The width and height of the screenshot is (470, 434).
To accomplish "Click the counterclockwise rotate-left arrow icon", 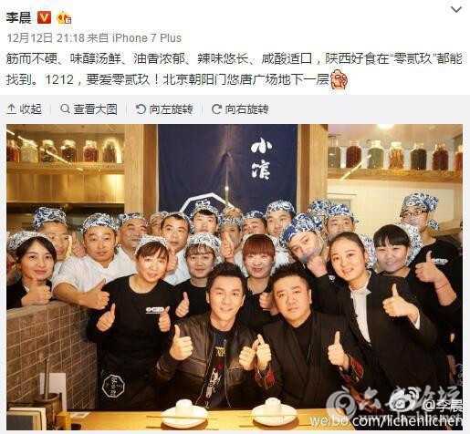I will (x=141, y=109).
